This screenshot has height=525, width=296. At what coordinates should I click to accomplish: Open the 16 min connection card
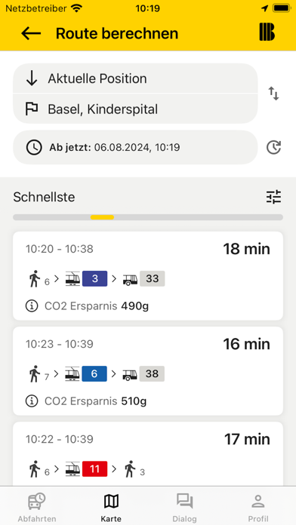(148, 371)
